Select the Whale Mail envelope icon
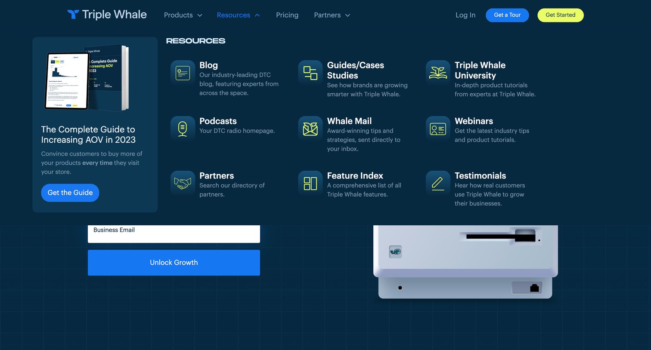Viewport: 651px width, 350px height. click(310, 129)
